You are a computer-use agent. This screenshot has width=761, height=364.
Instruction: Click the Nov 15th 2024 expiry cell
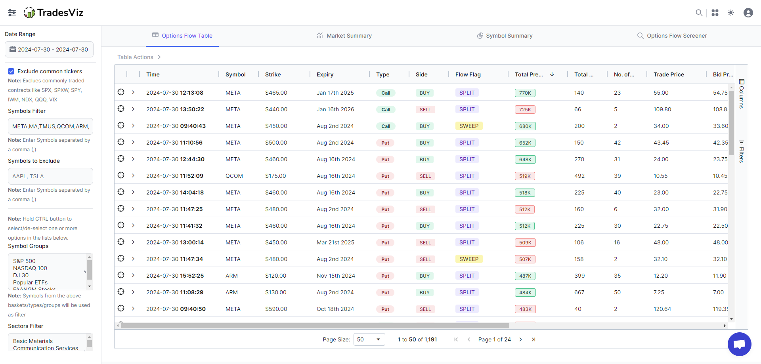[336, 276]
